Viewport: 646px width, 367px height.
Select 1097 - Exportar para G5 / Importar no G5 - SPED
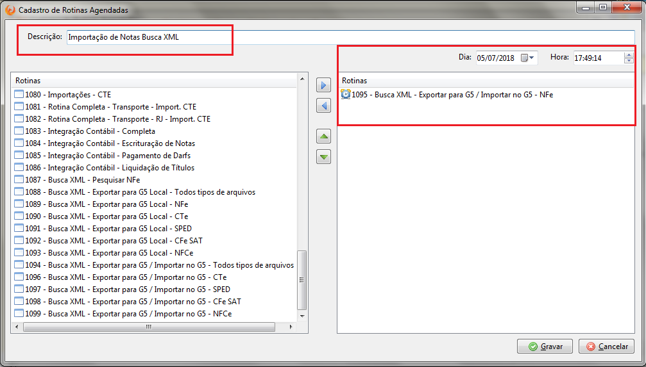128,290
